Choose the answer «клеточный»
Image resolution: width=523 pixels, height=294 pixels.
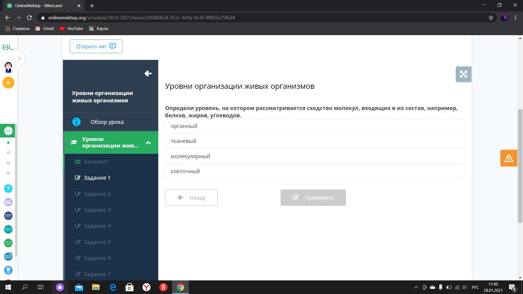315,171
